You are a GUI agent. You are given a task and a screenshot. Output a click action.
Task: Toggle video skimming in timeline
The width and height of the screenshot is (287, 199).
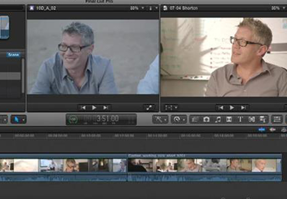tap(261, 129)
